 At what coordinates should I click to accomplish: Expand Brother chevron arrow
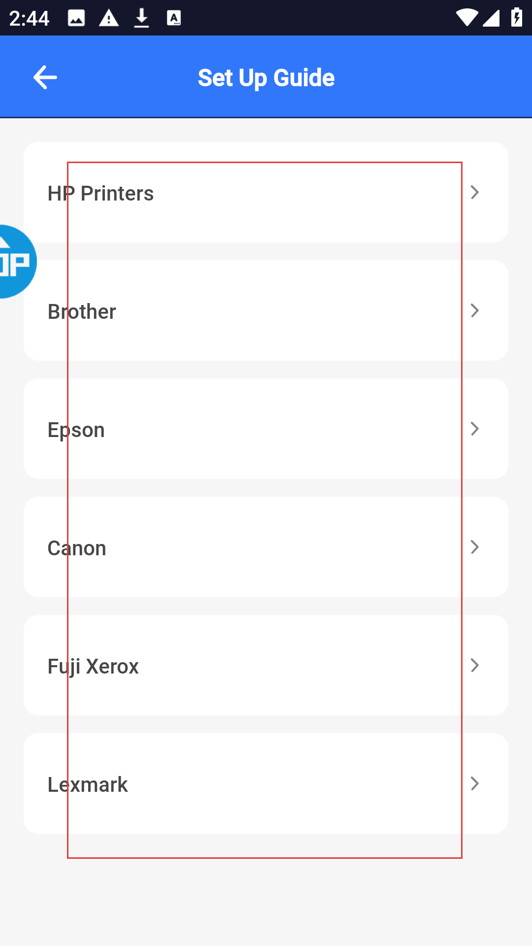pos(474,310)
